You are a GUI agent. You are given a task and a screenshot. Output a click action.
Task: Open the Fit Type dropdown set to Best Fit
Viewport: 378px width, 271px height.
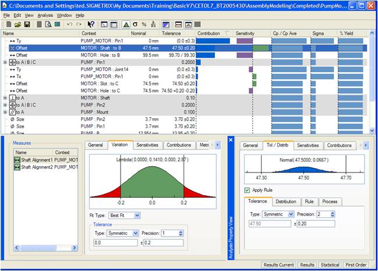tap(125, 215)
